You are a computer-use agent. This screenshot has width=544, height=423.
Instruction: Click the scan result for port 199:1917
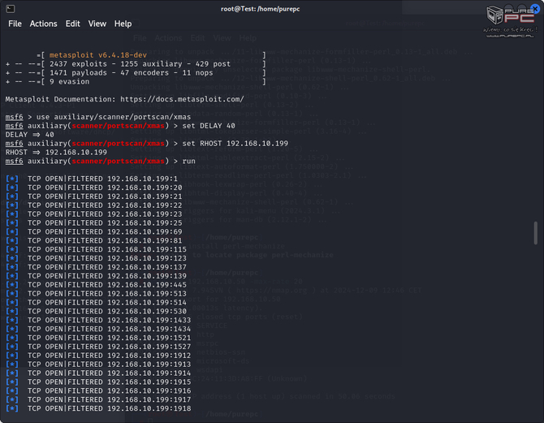pos(98,399)
